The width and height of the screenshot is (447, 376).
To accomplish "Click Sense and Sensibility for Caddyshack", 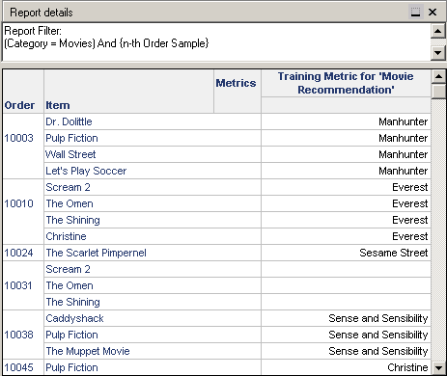I will [x=346, y=318].
